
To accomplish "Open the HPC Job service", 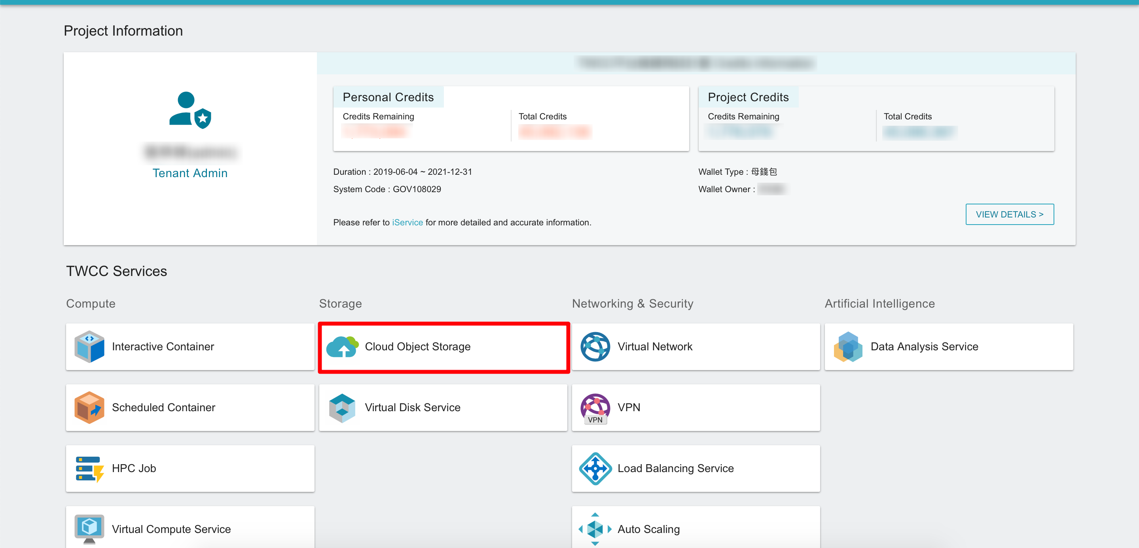I will (x=190, y=469).
